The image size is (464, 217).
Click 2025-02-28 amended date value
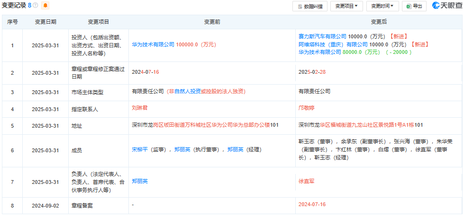pyautogui.click(x=312, y=72)
